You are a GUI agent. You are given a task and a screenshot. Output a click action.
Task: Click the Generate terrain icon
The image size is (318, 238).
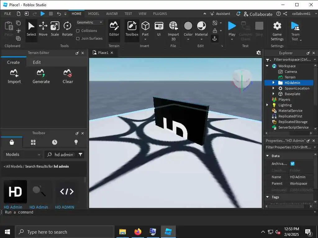click(x=41, y=76)
